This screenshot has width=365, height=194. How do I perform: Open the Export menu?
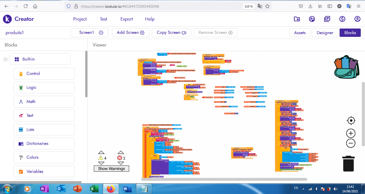127,19
